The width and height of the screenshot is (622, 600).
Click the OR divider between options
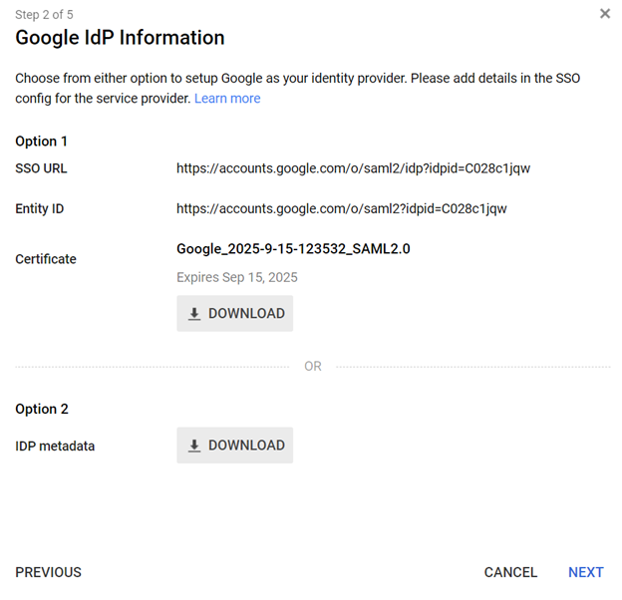point(313,367)
